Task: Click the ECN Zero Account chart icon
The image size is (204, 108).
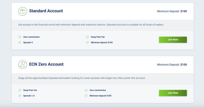Action: [23, 64]
